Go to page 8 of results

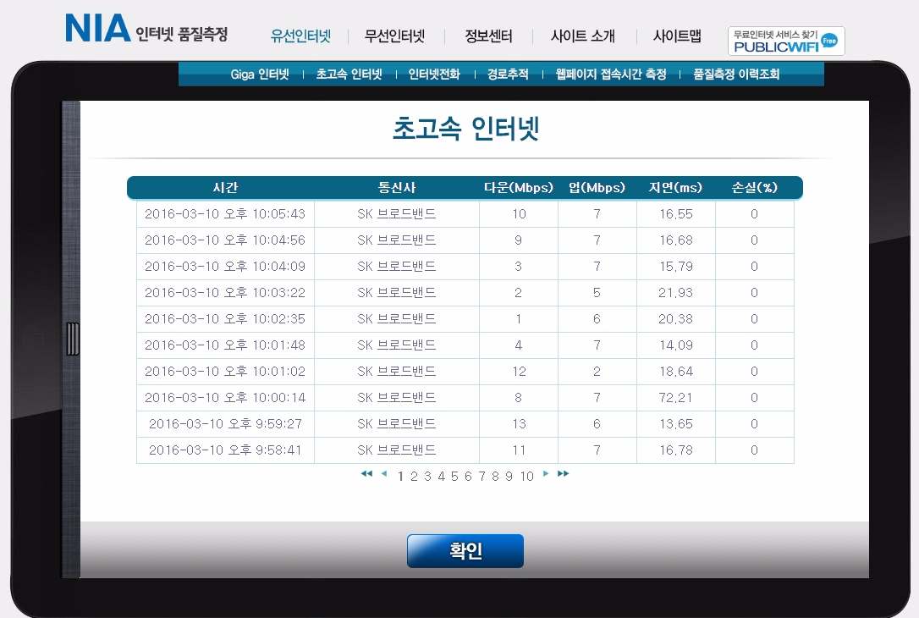pyautogui.click(x=495, y=476)
